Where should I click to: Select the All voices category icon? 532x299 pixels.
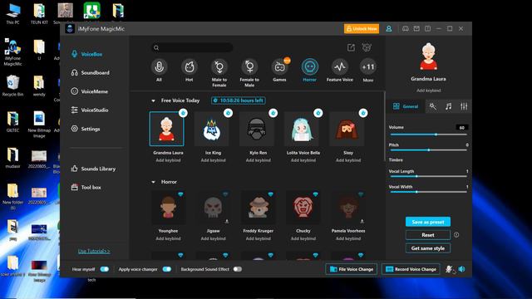tap(159, 67)
